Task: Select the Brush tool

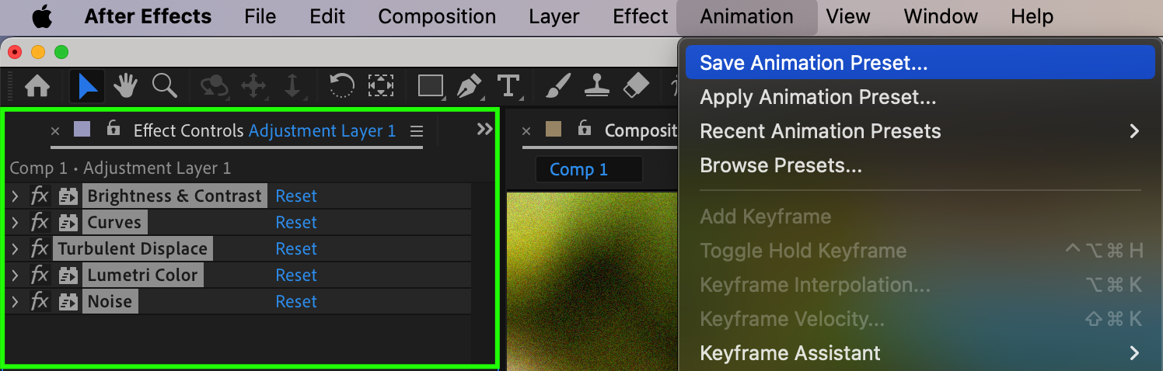Action: (x=555, y=85)
